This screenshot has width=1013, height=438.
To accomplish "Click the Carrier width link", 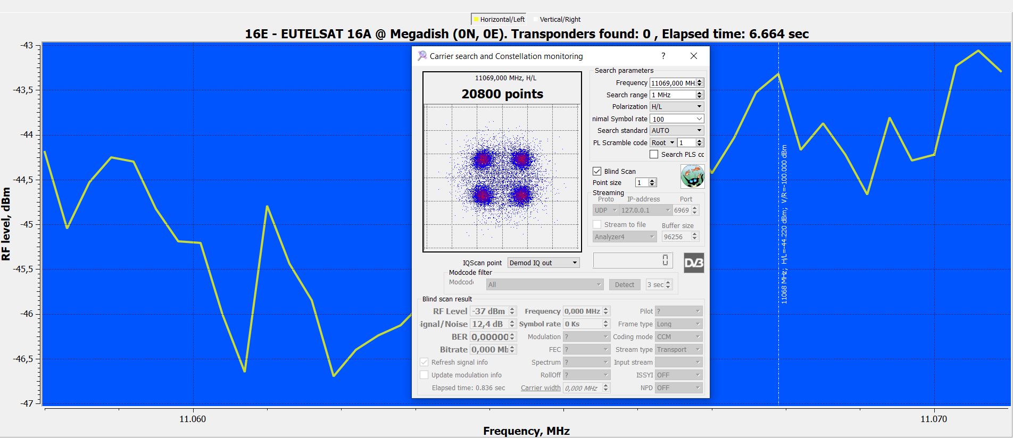I will click(x=541, y=388).
